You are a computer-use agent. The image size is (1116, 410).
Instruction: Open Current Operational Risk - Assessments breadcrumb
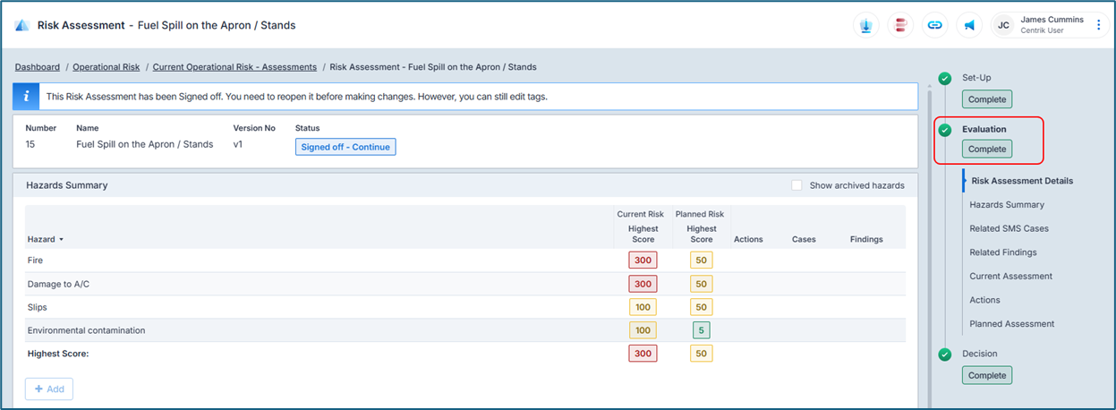(234, 67)
